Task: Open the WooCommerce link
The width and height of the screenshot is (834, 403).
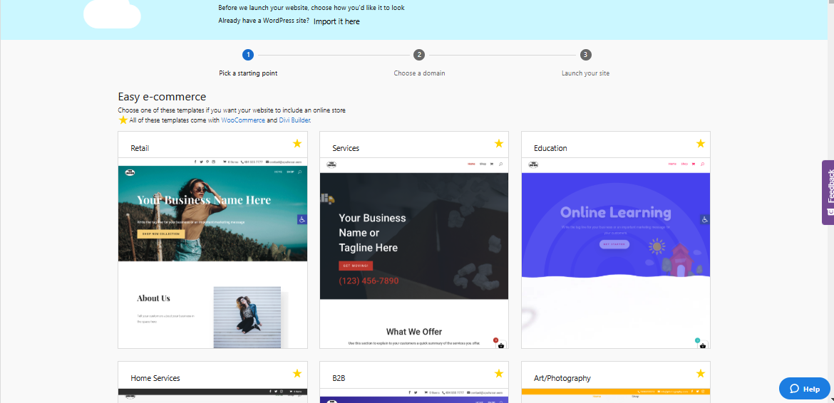Action: click(243, 120)
